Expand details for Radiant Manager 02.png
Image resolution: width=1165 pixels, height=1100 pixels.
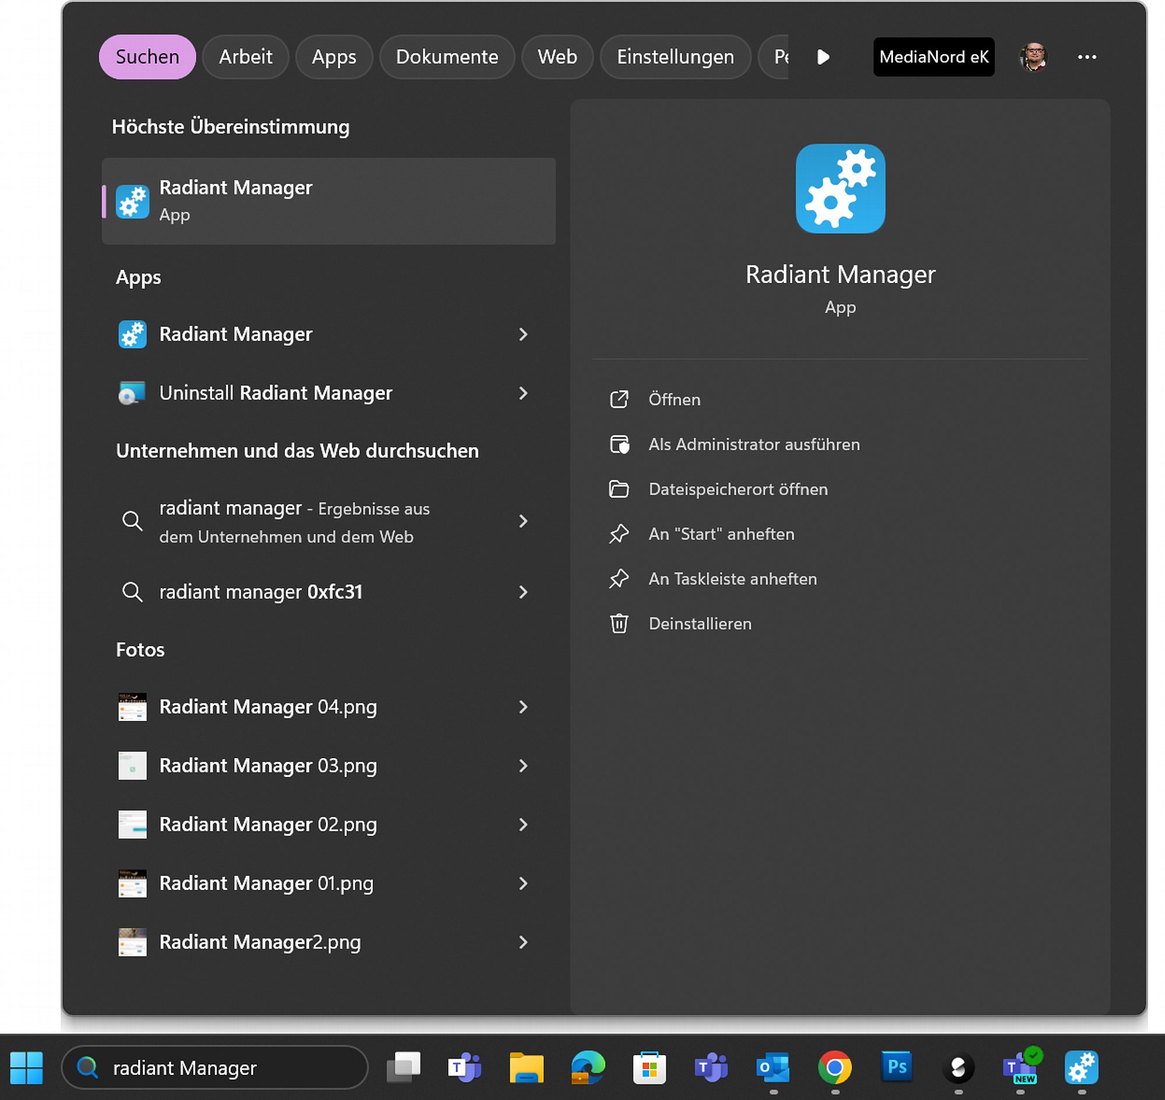523,825
